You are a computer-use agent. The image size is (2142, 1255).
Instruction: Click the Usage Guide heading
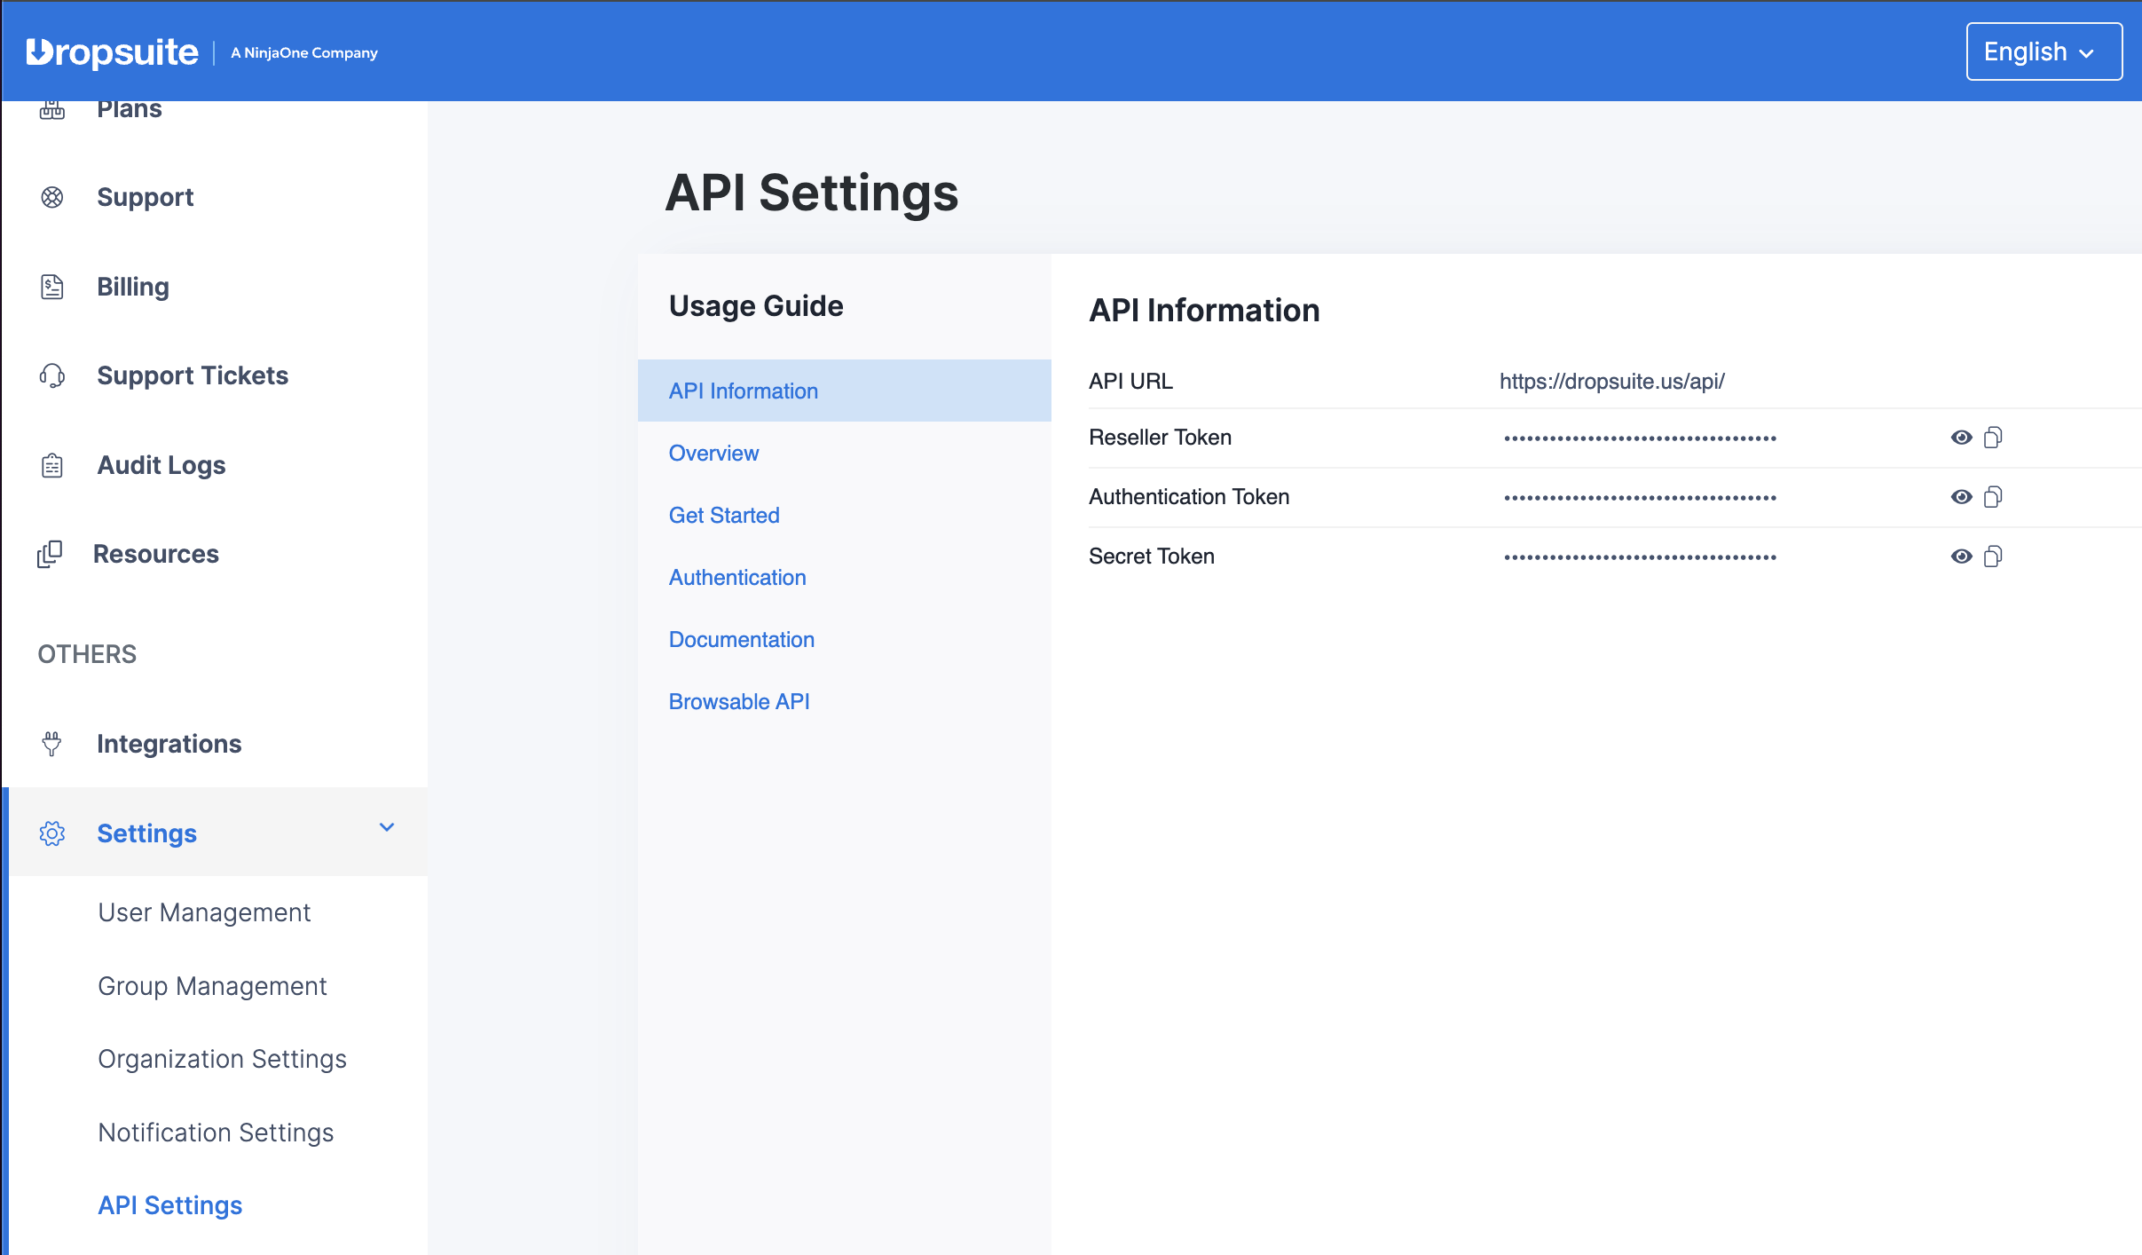(x=756, y=305)
